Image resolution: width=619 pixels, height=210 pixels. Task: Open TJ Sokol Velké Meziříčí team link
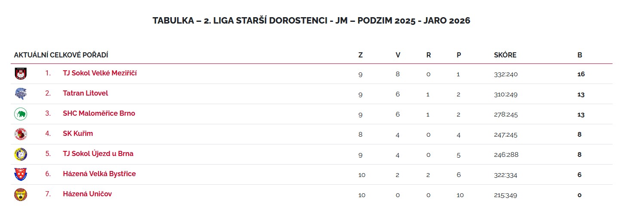[100, 73]
